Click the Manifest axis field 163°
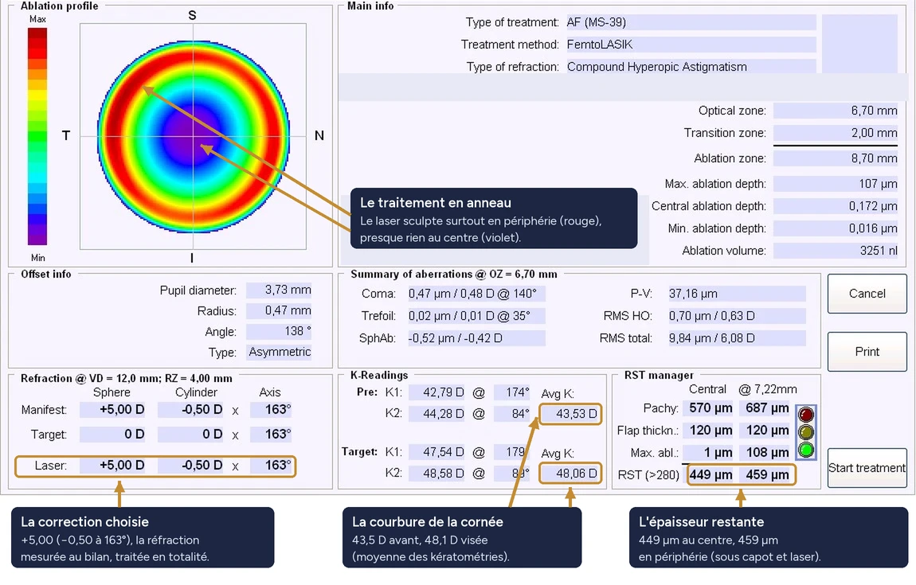Screen dimensions: 916x585 click(x=271, y=410)
